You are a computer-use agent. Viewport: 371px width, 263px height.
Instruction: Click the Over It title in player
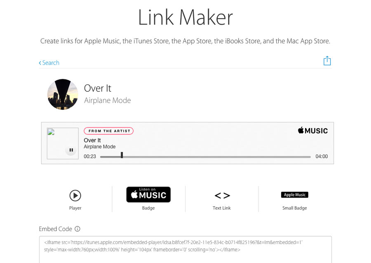[x=92, y=141]
